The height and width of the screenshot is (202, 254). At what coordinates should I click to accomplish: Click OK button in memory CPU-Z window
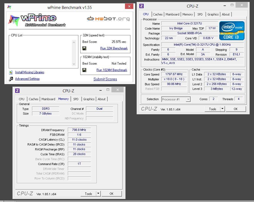click(112, 194)
